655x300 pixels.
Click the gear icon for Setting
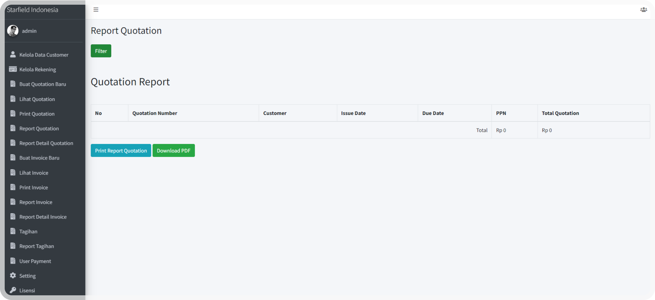point(13,275)
